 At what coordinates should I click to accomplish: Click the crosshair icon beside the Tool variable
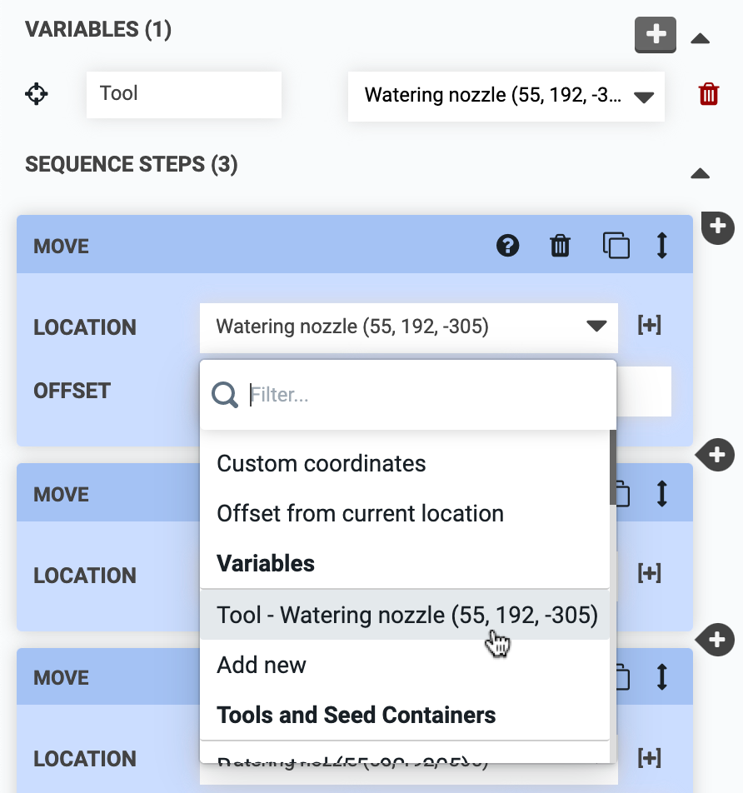[37, 94]
